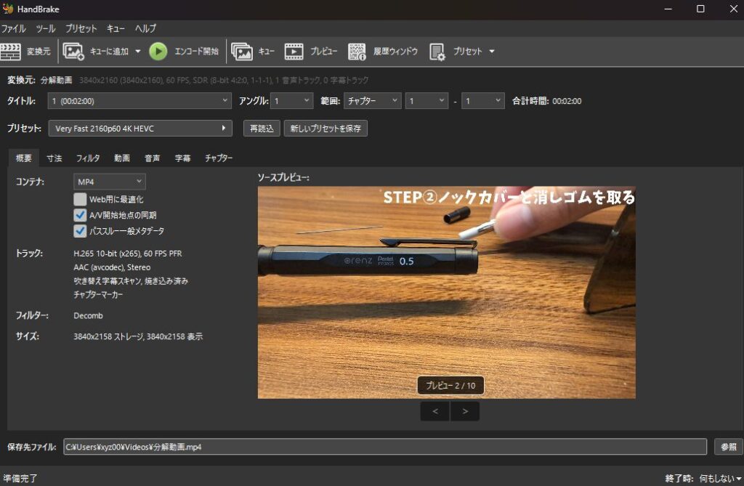The image size is (744, 486).
Task: Open the コンテナ MP4 dropdown
Action: coord(109,181)
